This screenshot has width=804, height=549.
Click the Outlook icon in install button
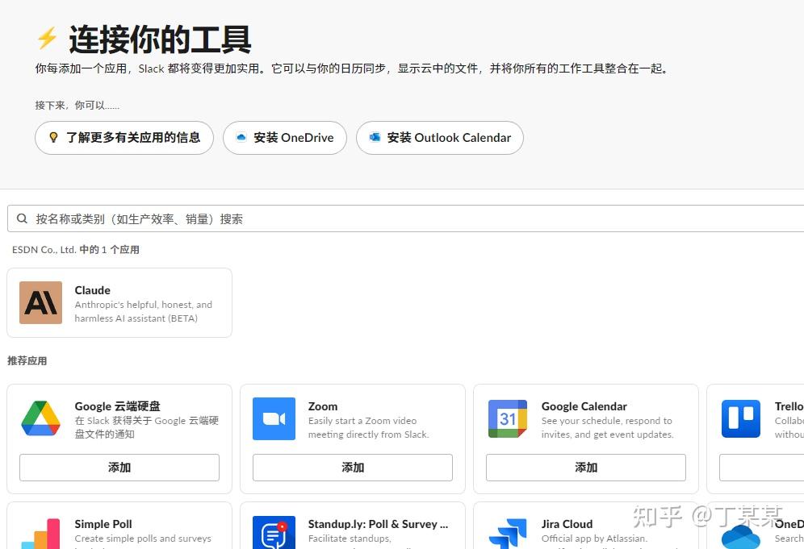coord(375,137)
